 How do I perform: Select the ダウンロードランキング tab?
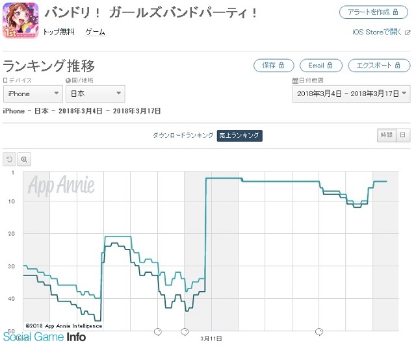click(x=183, y=136)
